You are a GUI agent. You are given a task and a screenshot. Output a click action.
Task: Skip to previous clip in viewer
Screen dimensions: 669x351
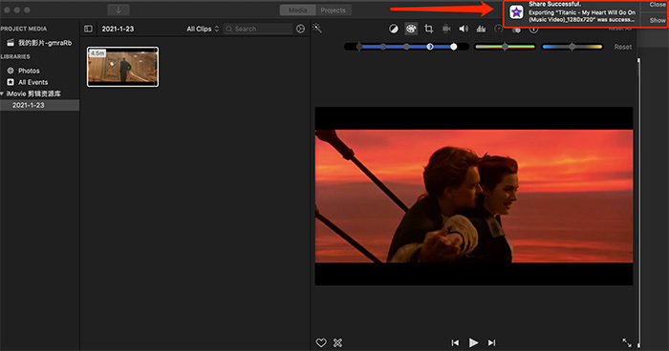[455, 342]
